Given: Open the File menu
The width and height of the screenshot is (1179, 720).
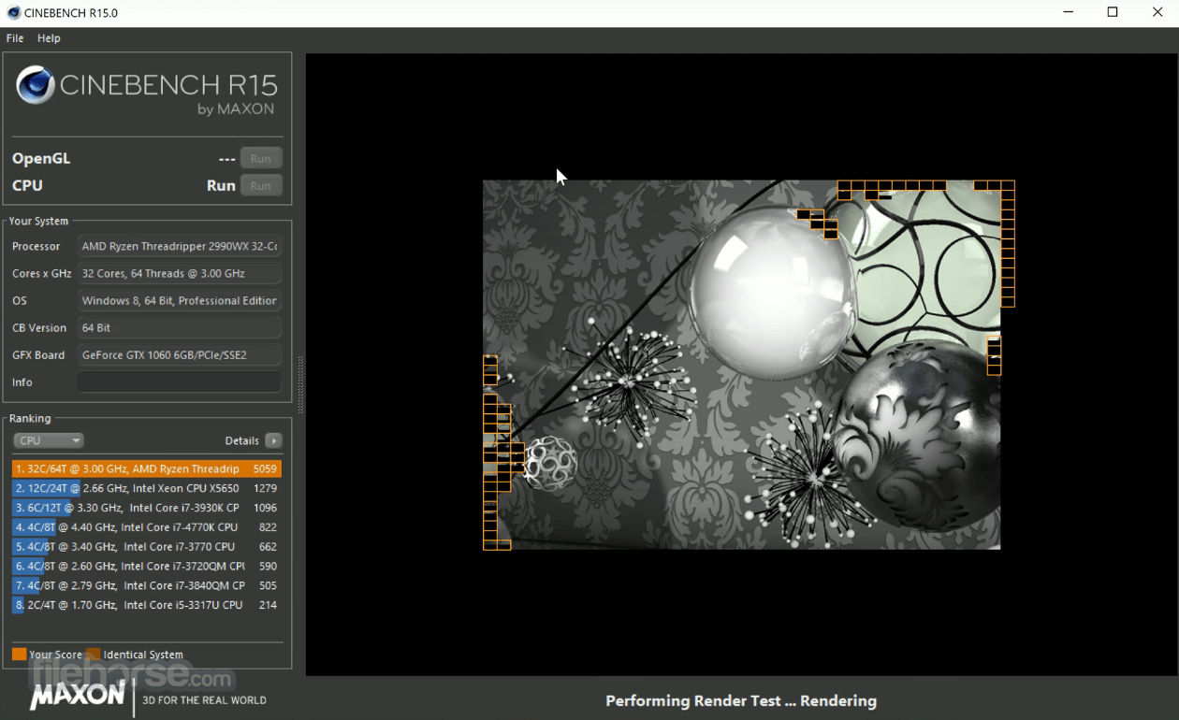Looking at the screenshot, I should (x=15, y=38).
